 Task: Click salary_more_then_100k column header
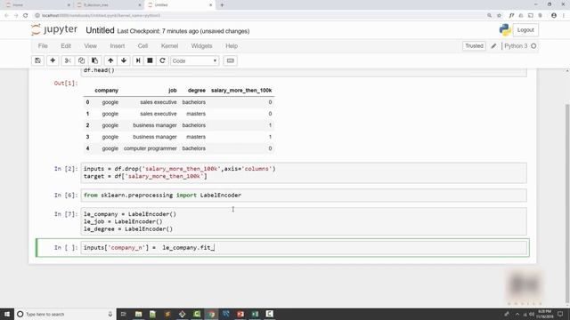[241, 91]
